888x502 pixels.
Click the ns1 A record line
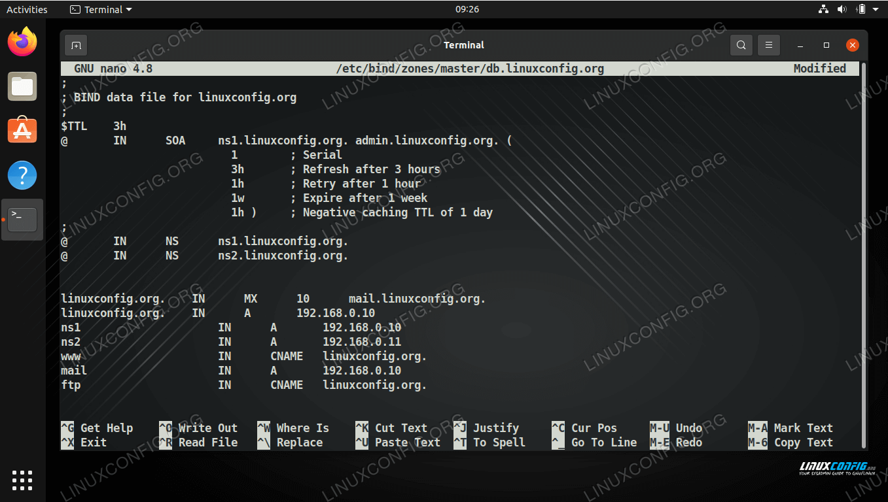click(x=231, y=327)
